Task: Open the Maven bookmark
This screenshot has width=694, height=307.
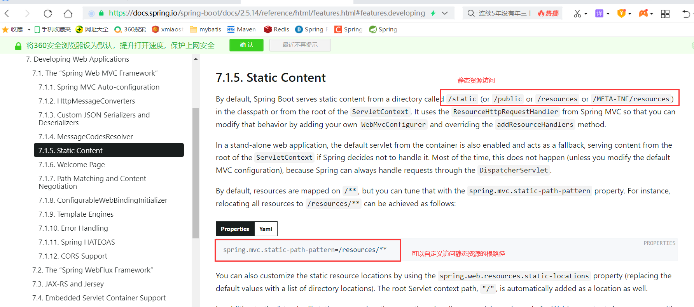Action: pyautogui.click(x=241, y=29)
